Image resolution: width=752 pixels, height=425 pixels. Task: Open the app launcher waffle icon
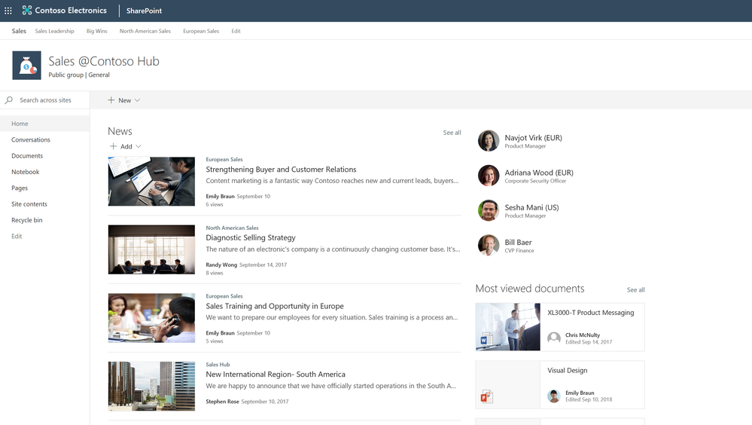coord(8,11)
